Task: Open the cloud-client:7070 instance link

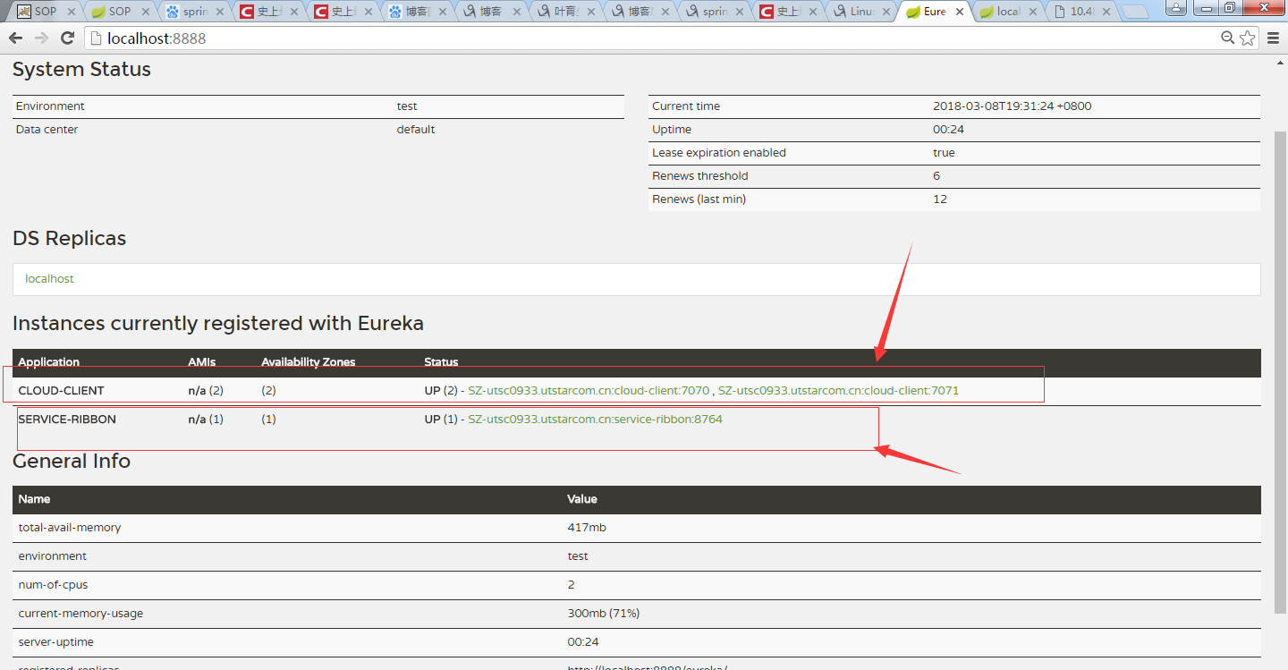Action: [589, 391]
